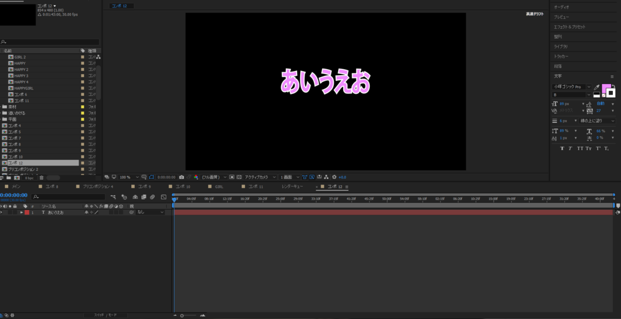
Task: Click the draft 3D icon in timeline
Action: click(x=124, y=197)
